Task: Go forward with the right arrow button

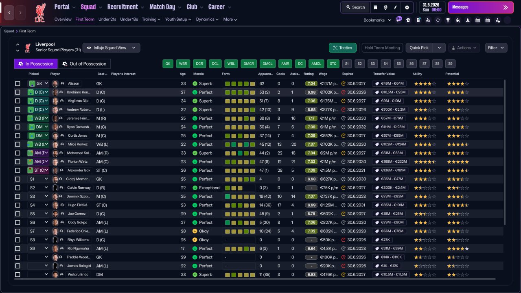Action: tap(20, 13)
